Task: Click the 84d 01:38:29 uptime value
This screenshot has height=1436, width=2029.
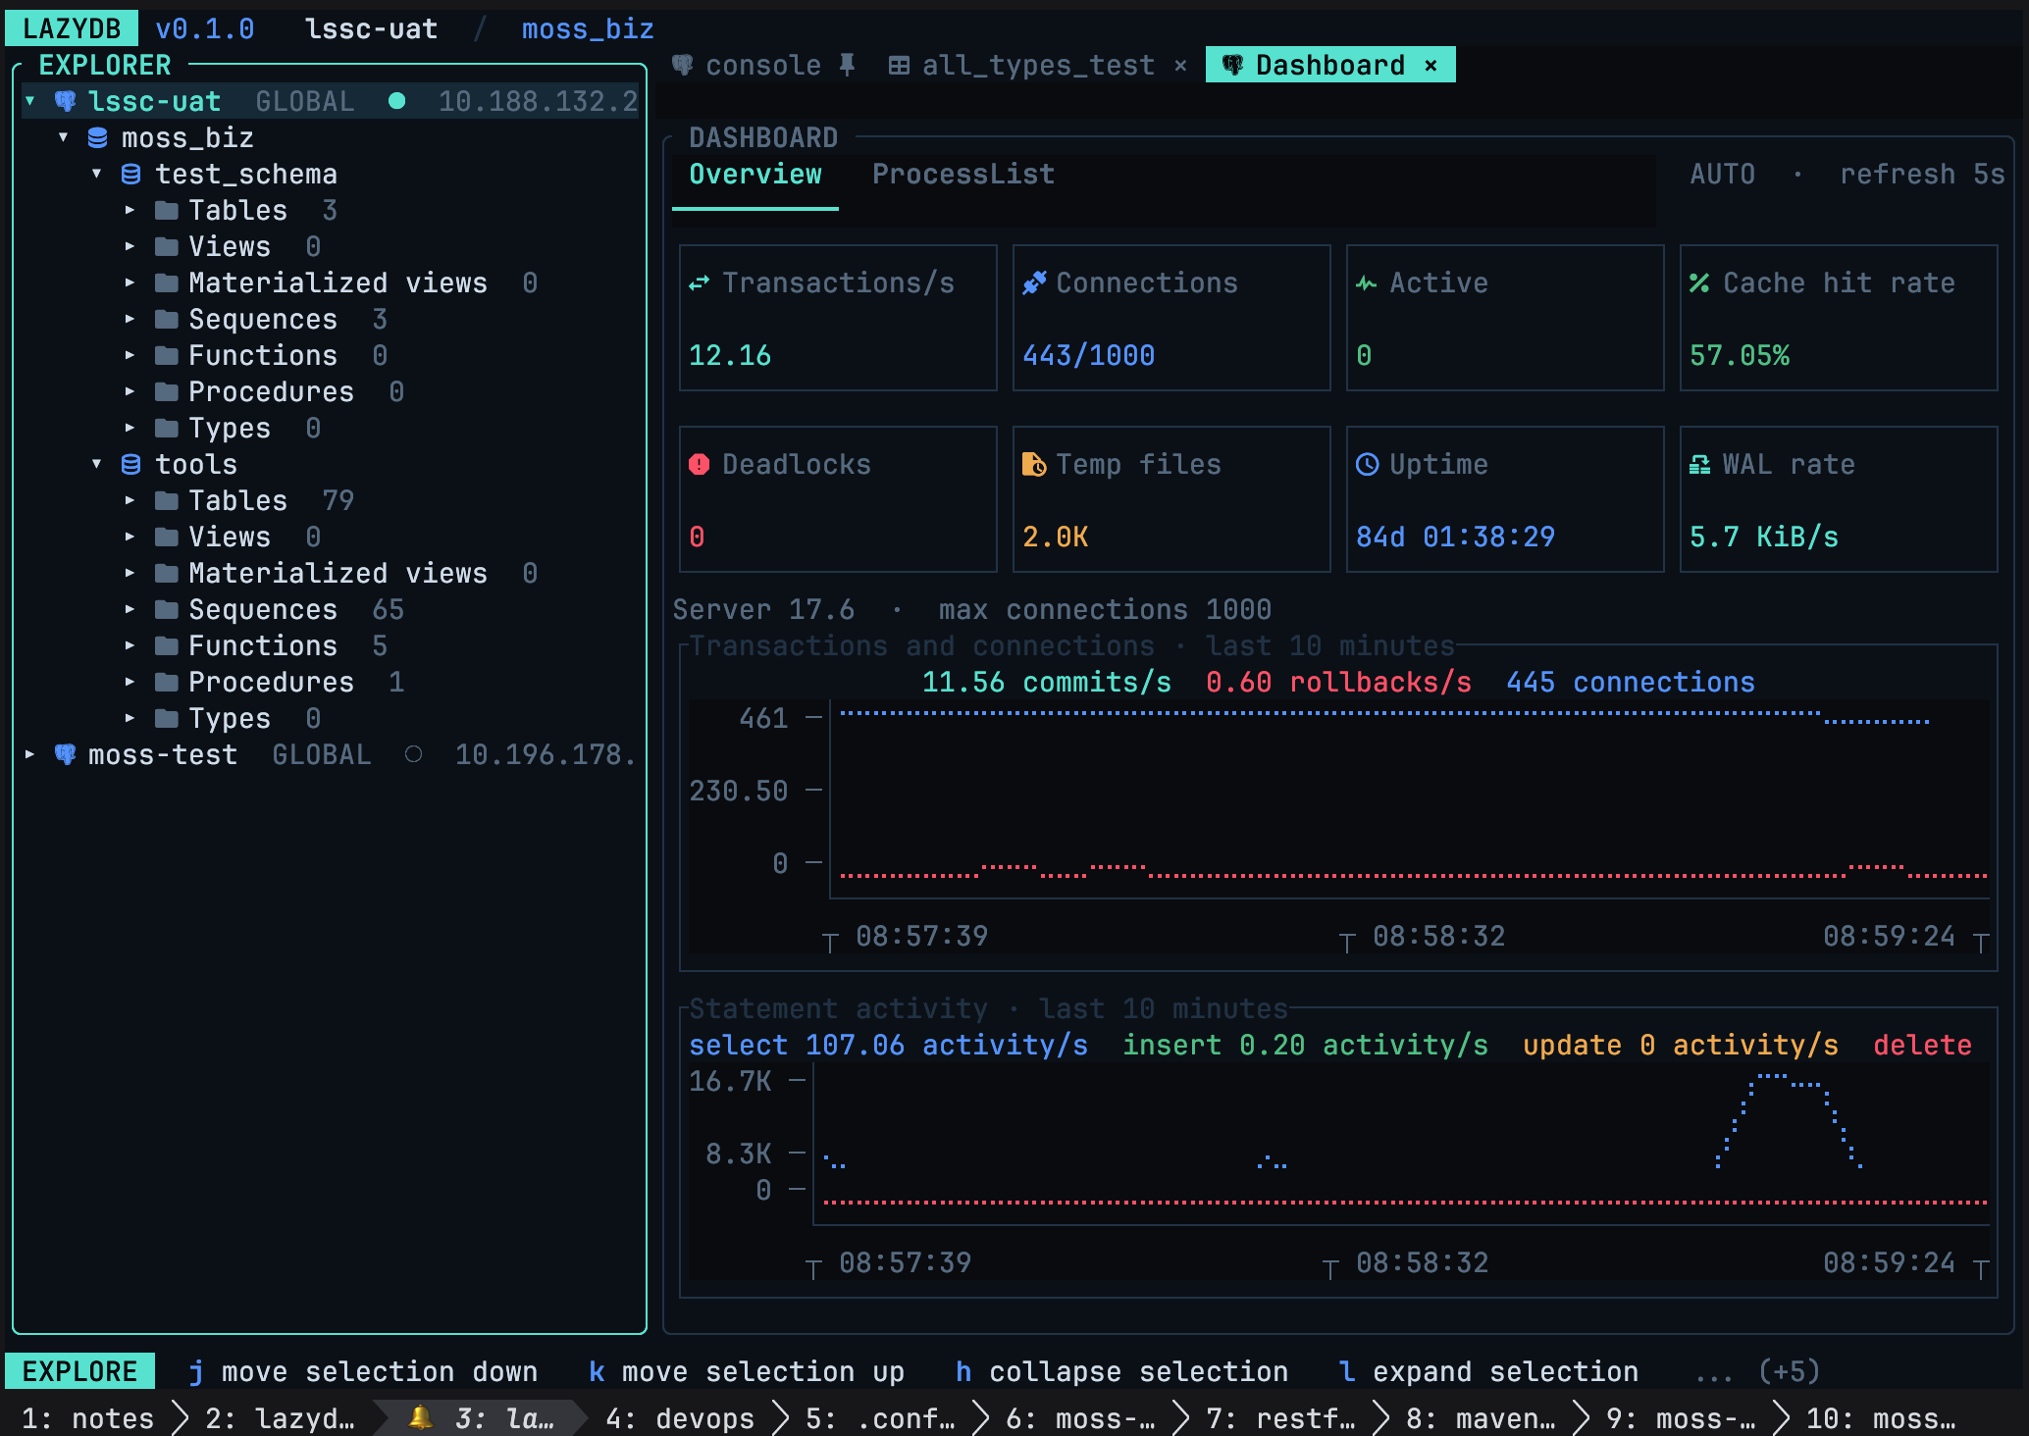Action: 1455,537
